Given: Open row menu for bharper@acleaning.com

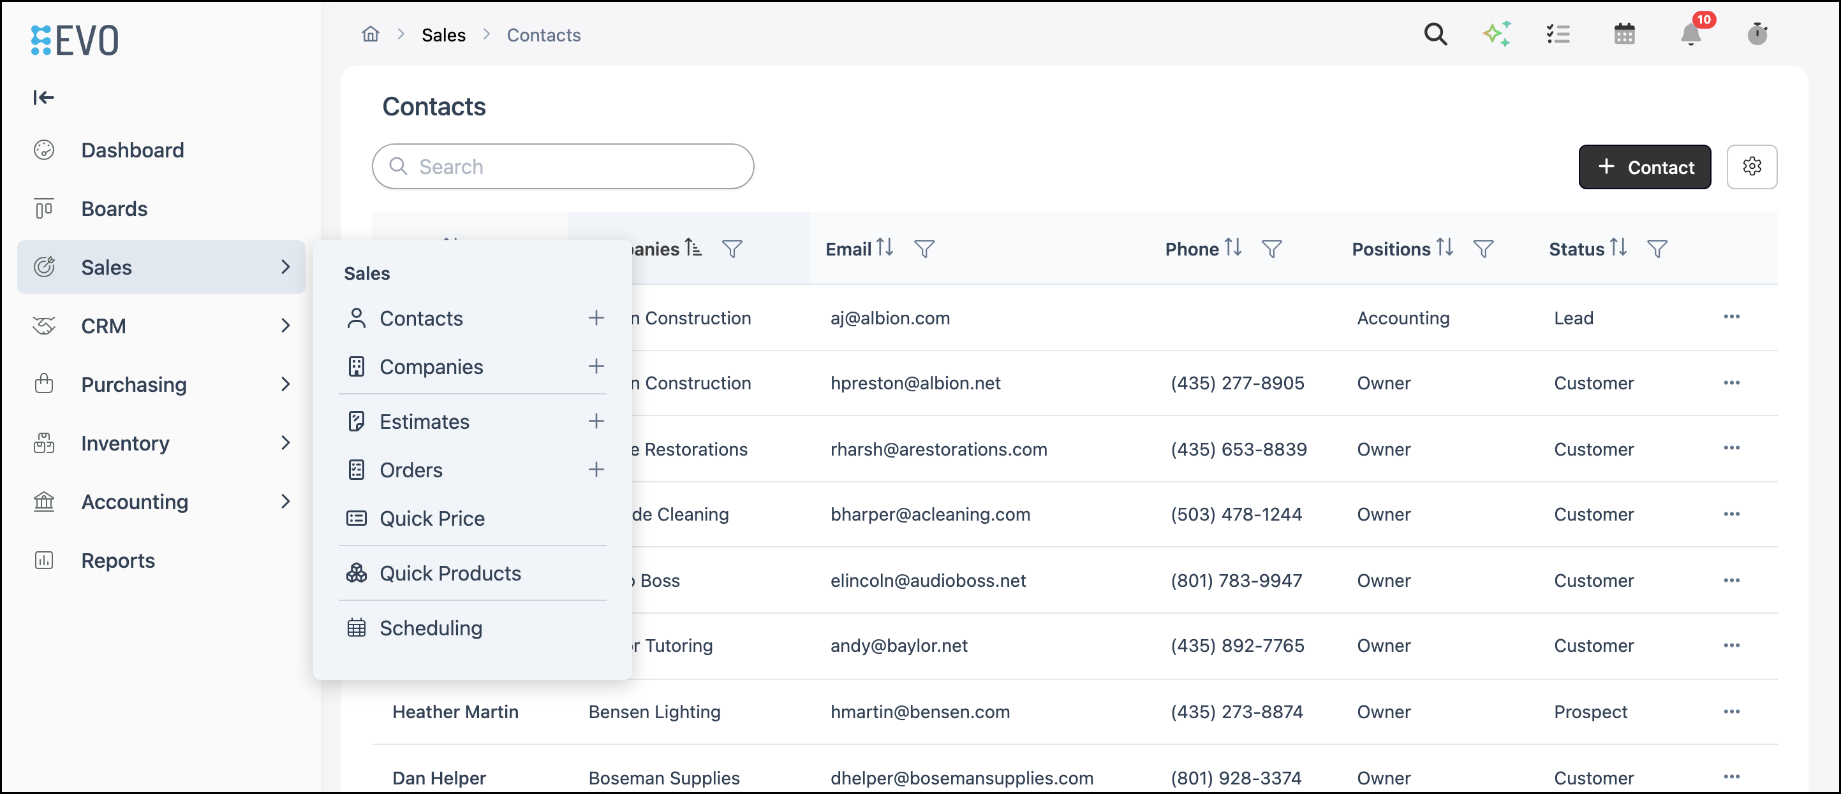Looking at the screenshot, I should click(1731, 514).
